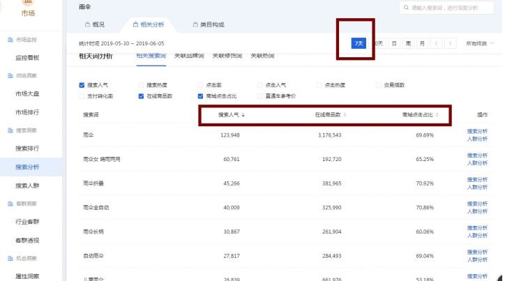Open 市场排行 in the sidebar
This screenshot has height=281, width=505.
click(27, 112)
